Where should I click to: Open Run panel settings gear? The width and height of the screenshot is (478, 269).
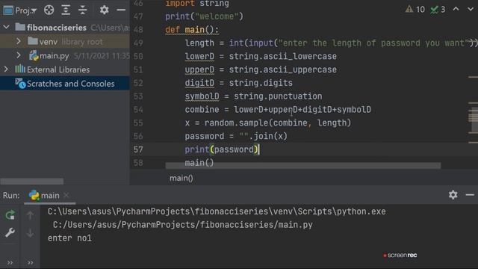(x=453, y=195)
